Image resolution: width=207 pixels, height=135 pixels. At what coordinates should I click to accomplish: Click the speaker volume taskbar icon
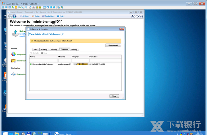(x=51, y=133)
